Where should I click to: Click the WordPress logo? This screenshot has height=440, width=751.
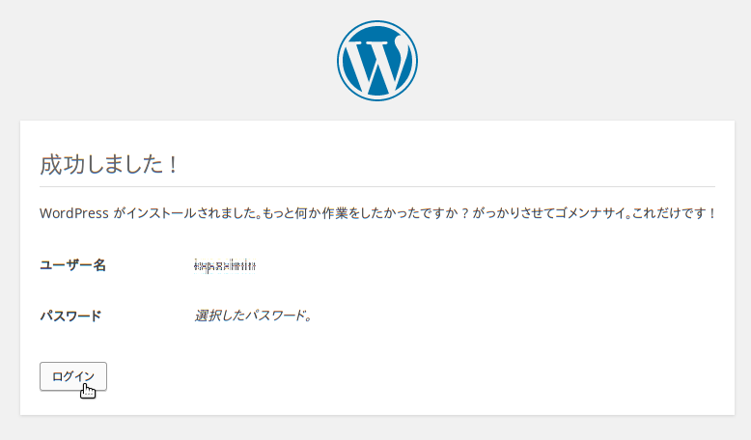376,61
